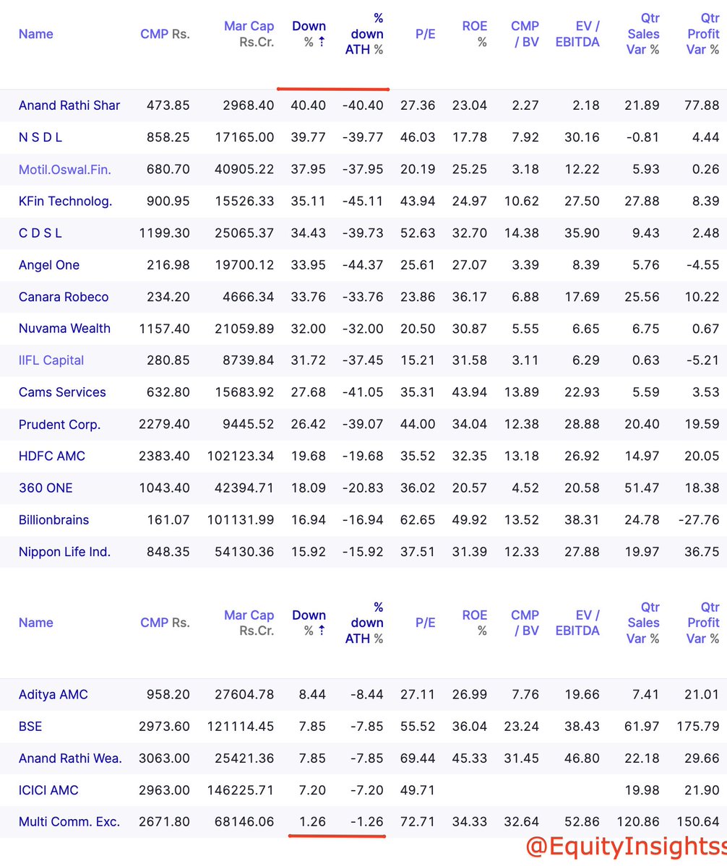The image size is (727, 866).
Task: Open Nuvama Wealth company link
Action: tap(64, 329)
